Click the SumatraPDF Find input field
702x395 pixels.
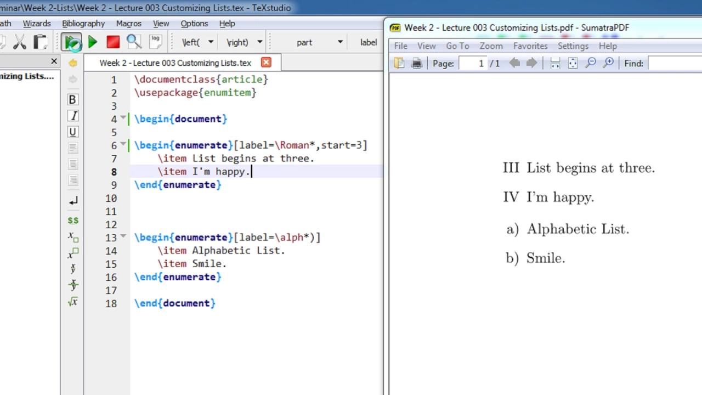click(675, 64)
